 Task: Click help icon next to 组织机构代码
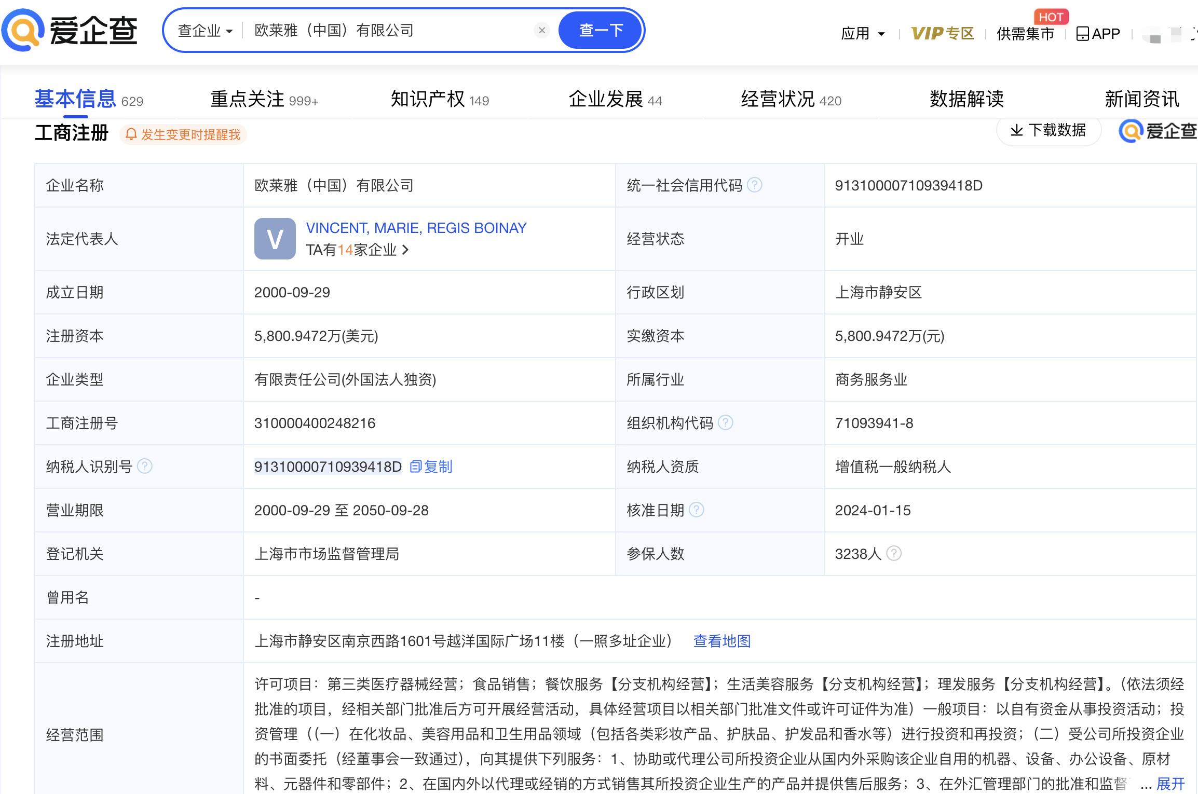725,422
